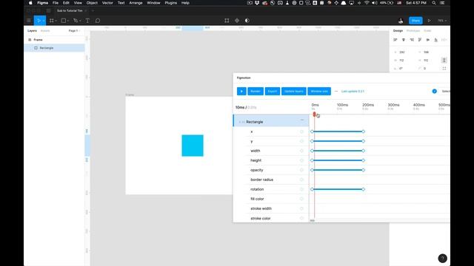Click the x property end keyframe at 200ms
The image size is (474, 266).
[x=364, y=132]
